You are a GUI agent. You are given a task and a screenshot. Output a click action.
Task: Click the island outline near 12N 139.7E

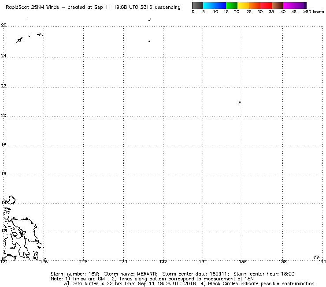coord(316,257)
